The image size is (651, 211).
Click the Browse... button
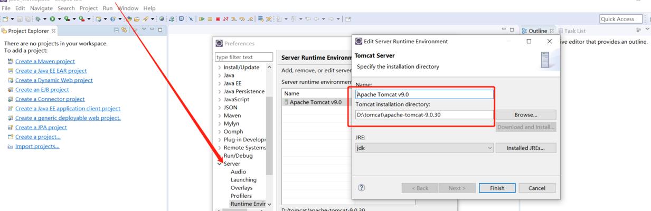point(526,114)
